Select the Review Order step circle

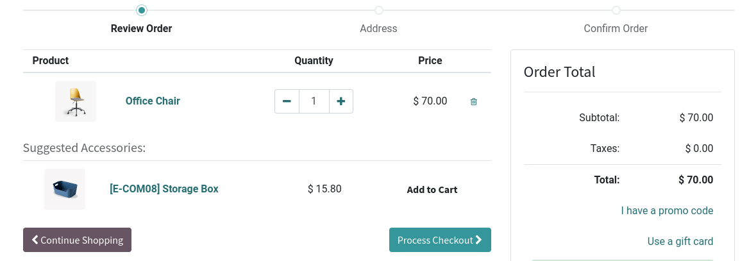(x=141, y=10)
